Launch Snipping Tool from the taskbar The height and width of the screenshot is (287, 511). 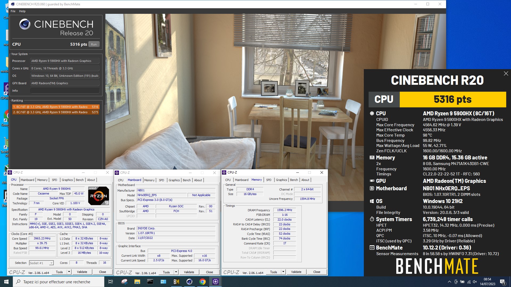pos(124,282)
